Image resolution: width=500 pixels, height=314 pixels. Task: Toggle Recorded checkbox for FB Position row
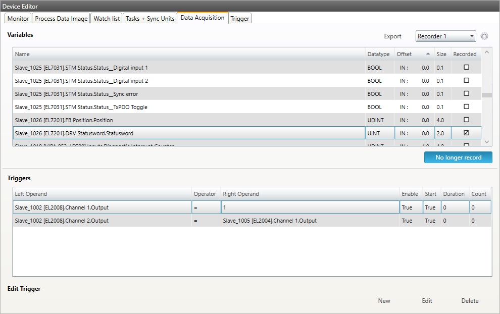(466, 120)
